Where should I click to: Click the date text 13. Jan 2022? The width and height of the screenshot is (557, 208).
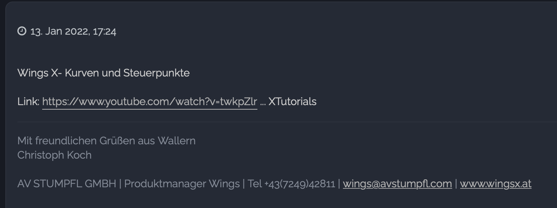[60, 31]
